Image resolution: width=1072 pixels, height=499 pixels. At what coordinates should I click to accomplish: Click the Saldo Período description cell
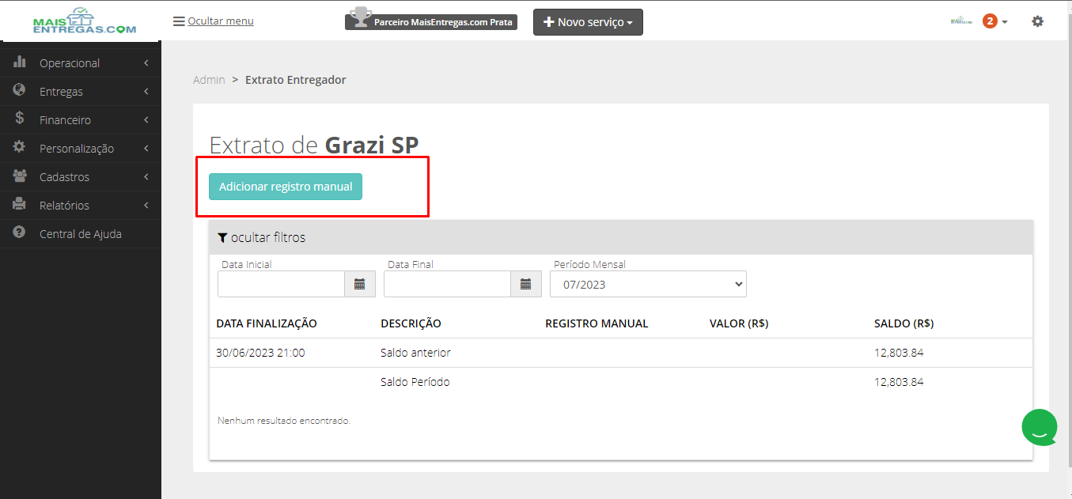(415, 382)
